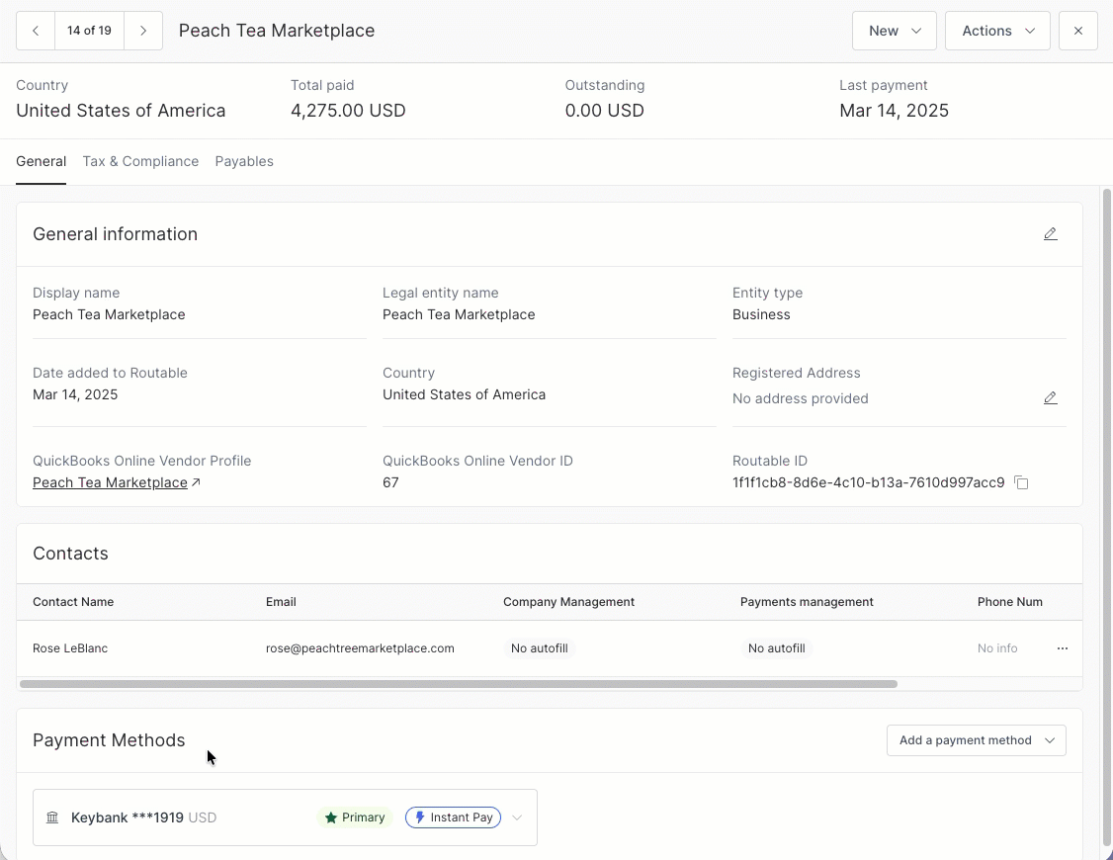Switch to the Payables tab
The height and width of the screenshot is (860, 1113).
point(244,161)
